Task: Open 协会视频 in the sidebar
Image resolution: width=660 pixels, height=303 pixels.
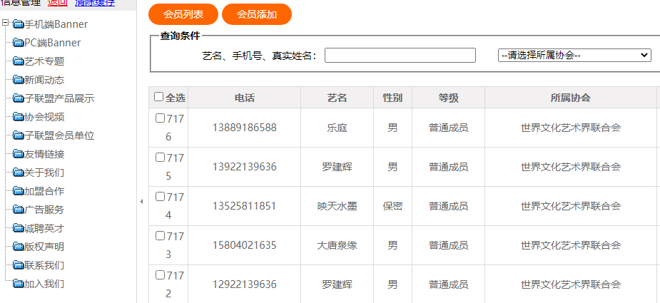Action: point(44,117)
